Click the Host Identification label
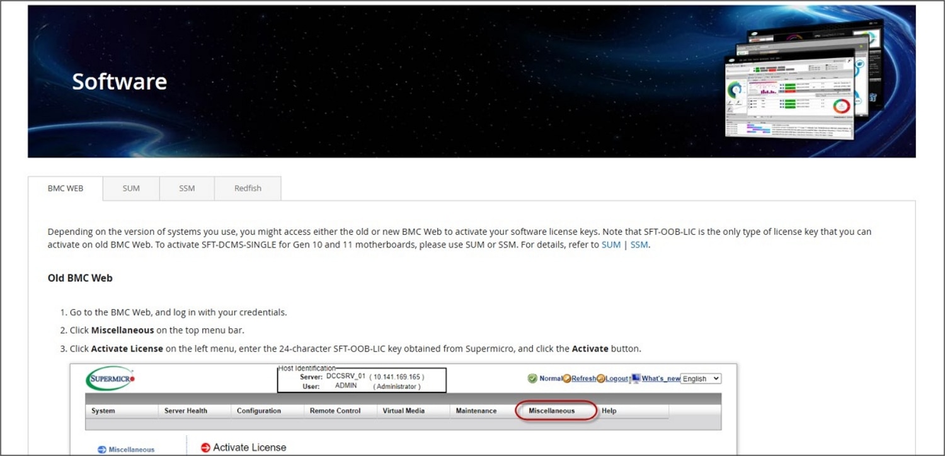 tap(307, 368)
